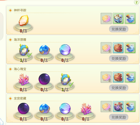This screenshot has width=140, height=125.
Task: Select the dark purple orb in 龙宫密藏
Action: [23, 108]
